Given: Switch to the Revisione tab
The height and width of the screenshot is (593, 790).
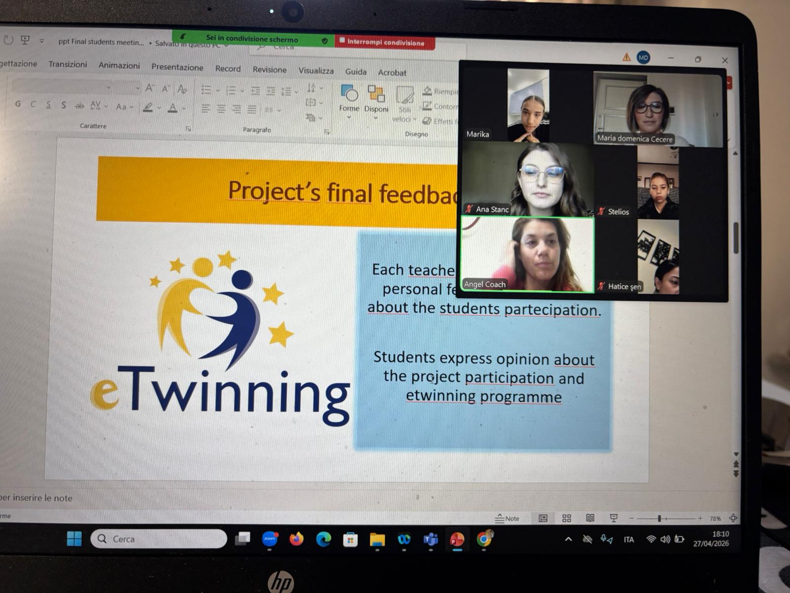Looking at the screenshot, I should [270, 70].
